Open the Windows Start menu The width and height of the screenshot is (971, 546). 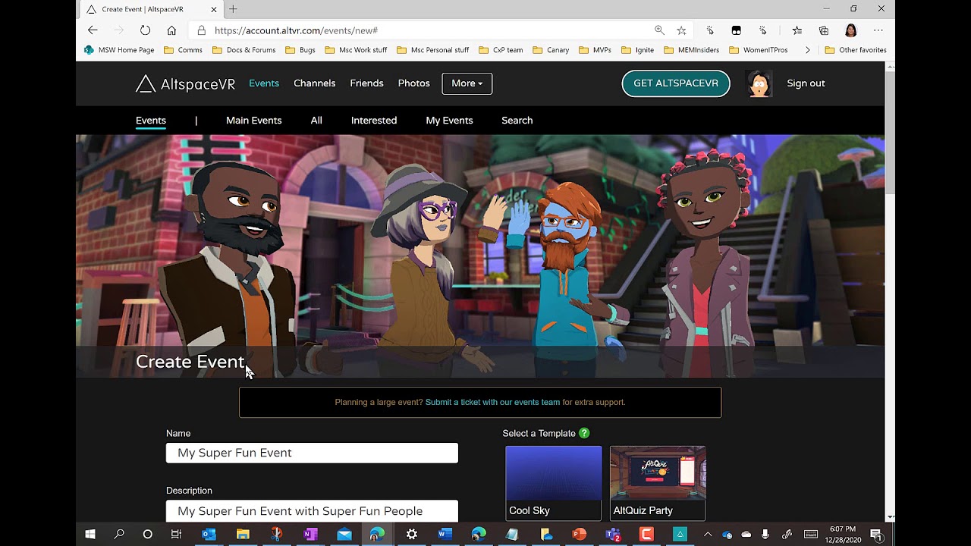(x=90, y=535)
